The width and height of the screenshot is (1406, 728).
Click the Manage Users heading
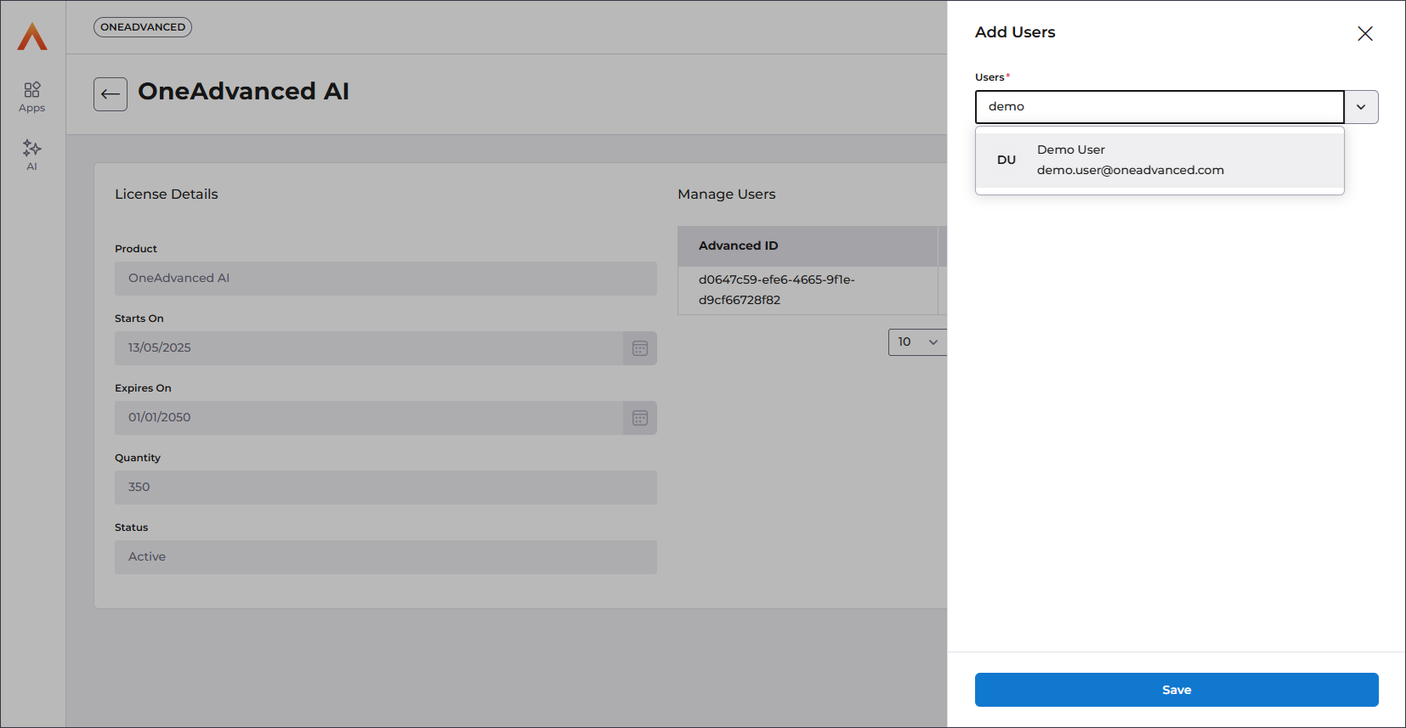[727, 195]
